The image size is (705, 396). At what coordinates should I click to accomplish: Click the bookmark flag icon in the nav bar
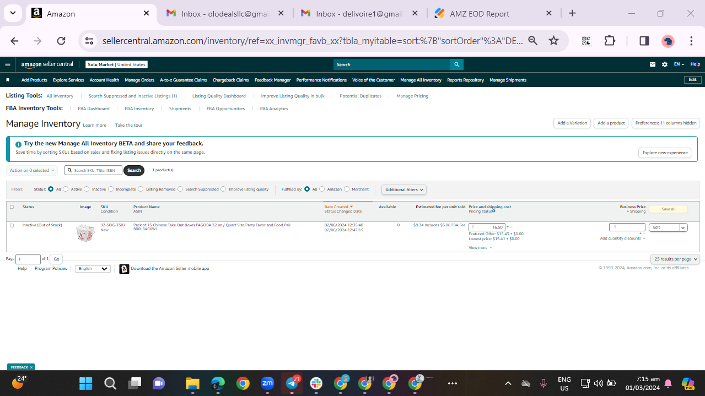coord(8,80)
